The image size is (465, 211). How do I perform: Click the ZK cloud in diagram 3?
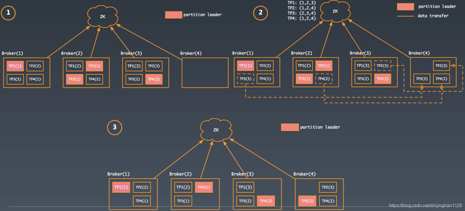click(x=216, y=130)
